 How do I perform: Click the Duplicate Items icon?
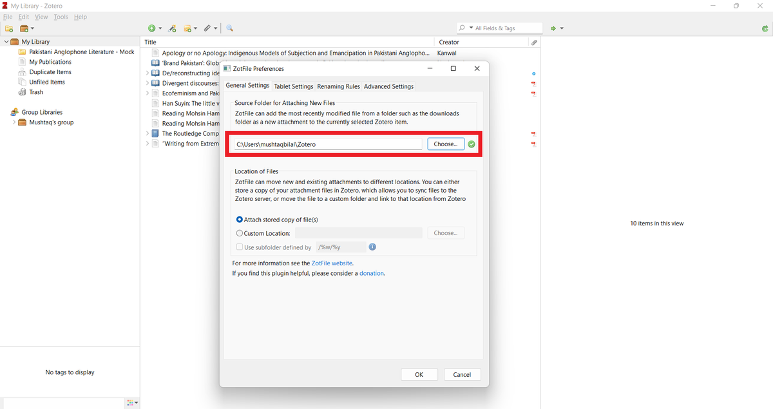(23, 72)
